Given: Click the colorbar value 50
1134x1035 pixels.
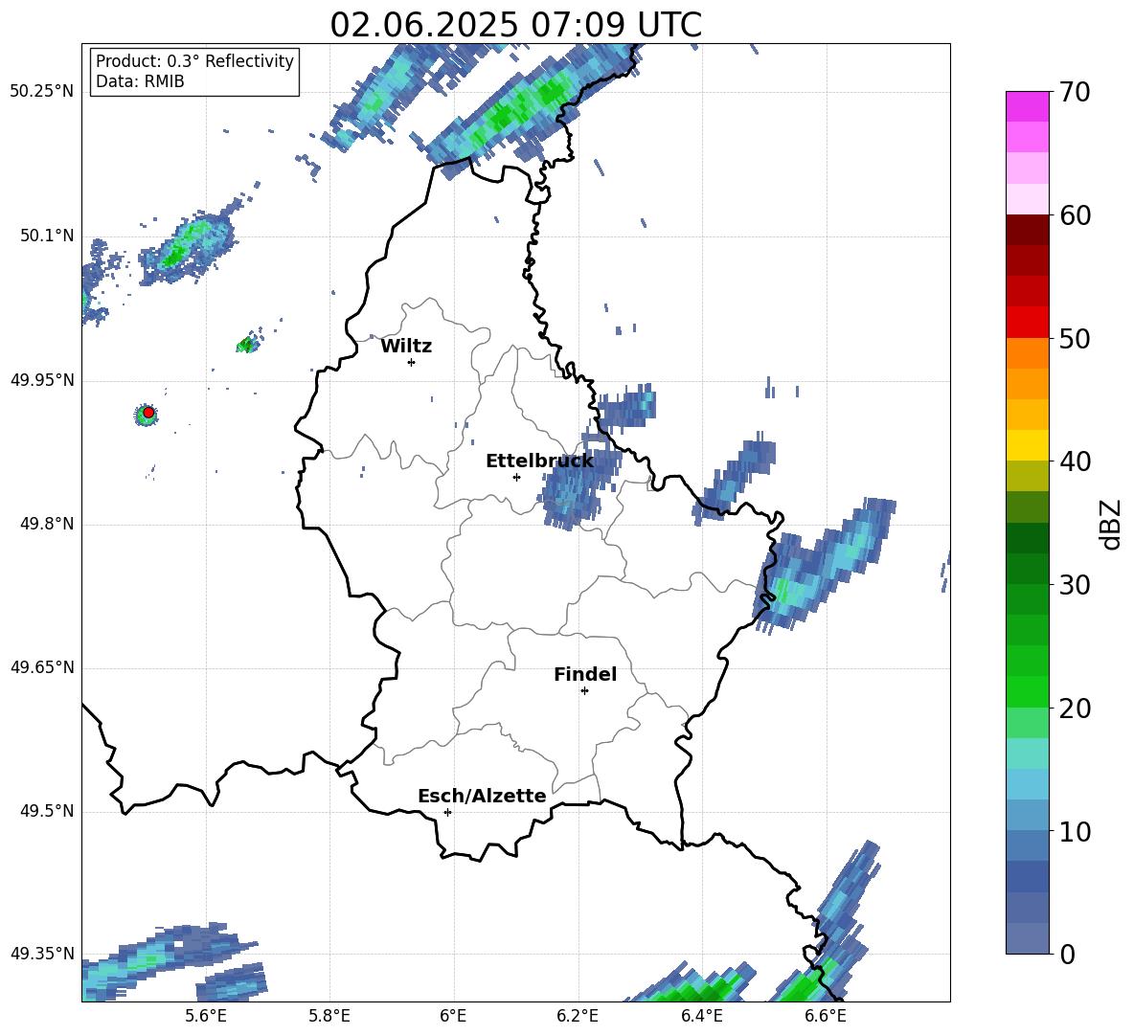Looking at the screenshot, I should point(1075,338).
